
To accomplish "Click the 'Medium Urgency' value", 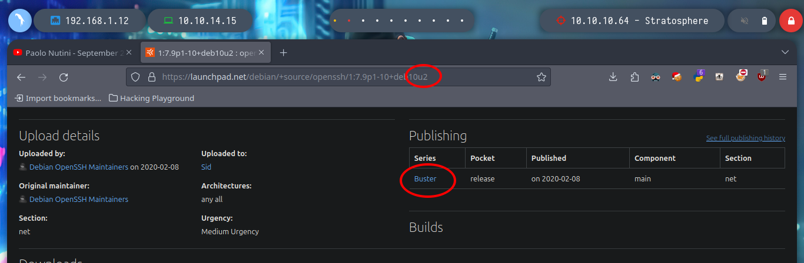I will click(x=230, y=231).
